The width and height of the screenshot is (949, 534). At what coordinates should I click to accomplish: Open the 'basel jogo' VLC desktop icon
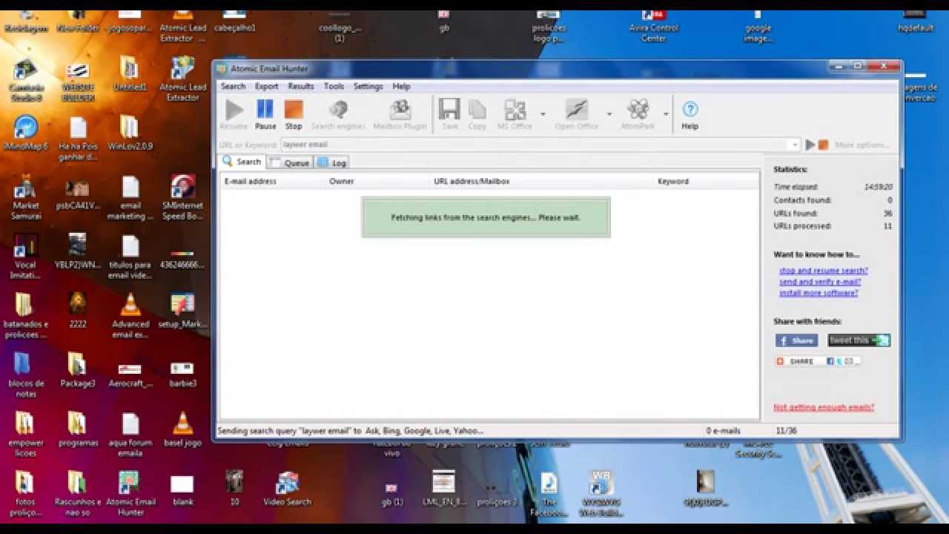[182, 429]
